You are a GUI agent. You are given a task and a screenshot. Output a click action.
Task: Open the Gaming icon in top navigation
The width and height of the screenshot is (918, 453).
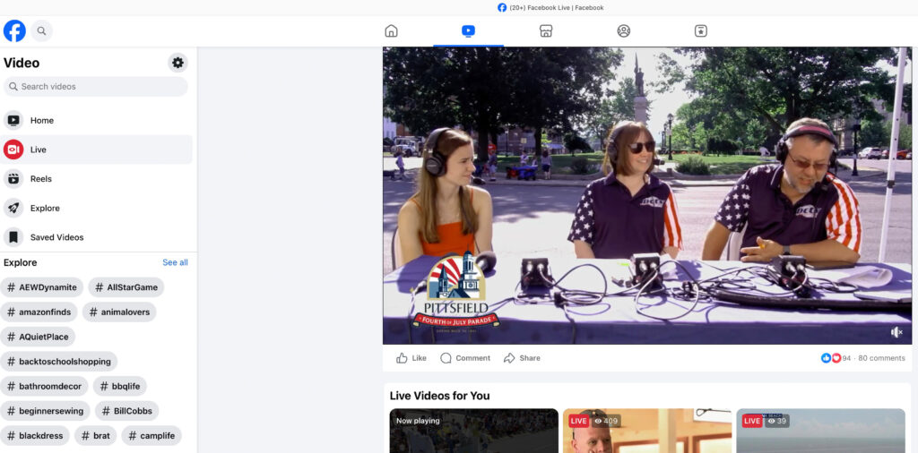point(701,31)
